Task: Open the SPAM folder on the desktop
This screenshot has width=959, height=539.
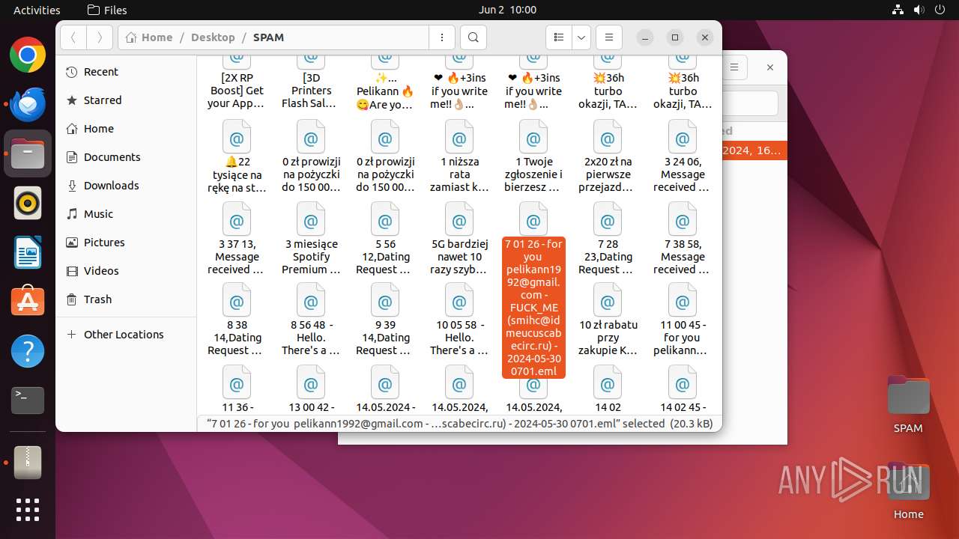Action: [908, 405]
